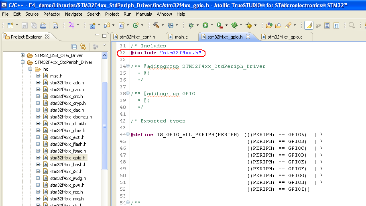366x206 pixels.
Task: Click the Print icon
Action: [x=43, y=25]
